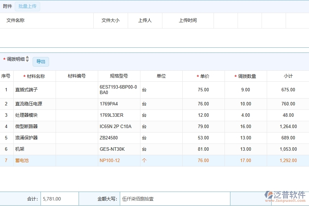309x206 pixels.
Task: Click the ascending sort arrow beside 调拨明细
Action: point(27,57)
